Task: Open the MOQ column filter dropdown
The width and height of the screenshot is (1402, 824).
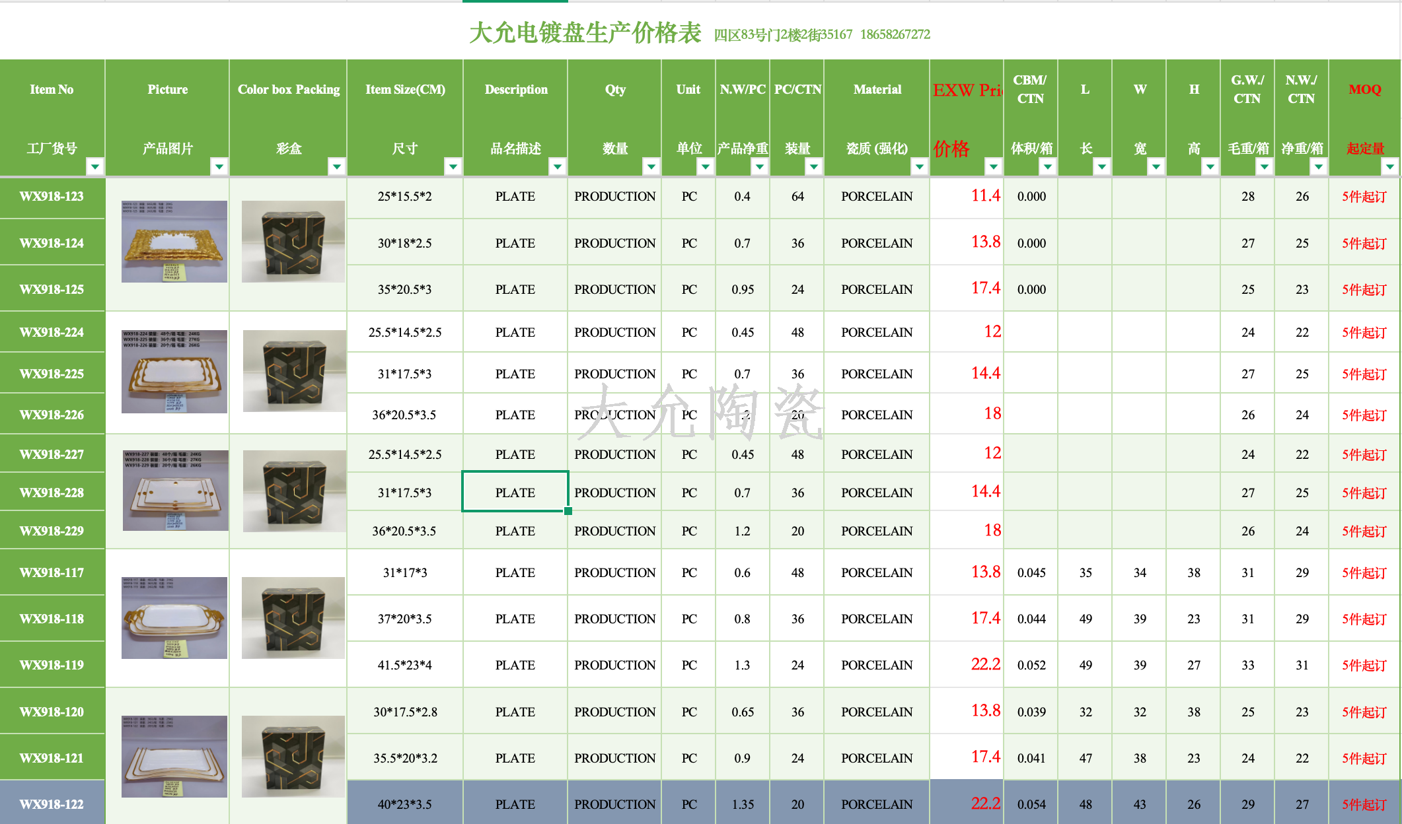Action: click(1390, 166)
